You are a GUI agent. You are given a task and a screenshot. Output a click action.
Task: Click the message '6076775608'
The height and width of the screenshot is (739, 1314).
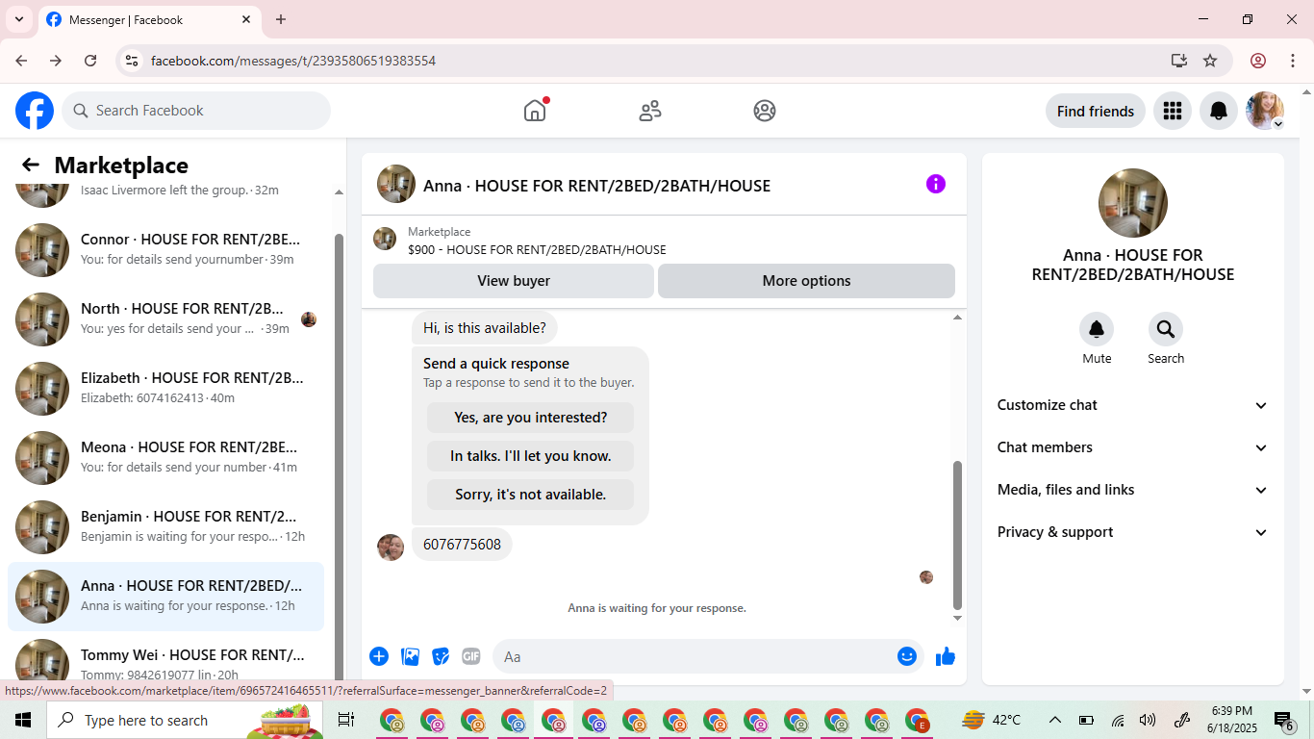[462, 545]
